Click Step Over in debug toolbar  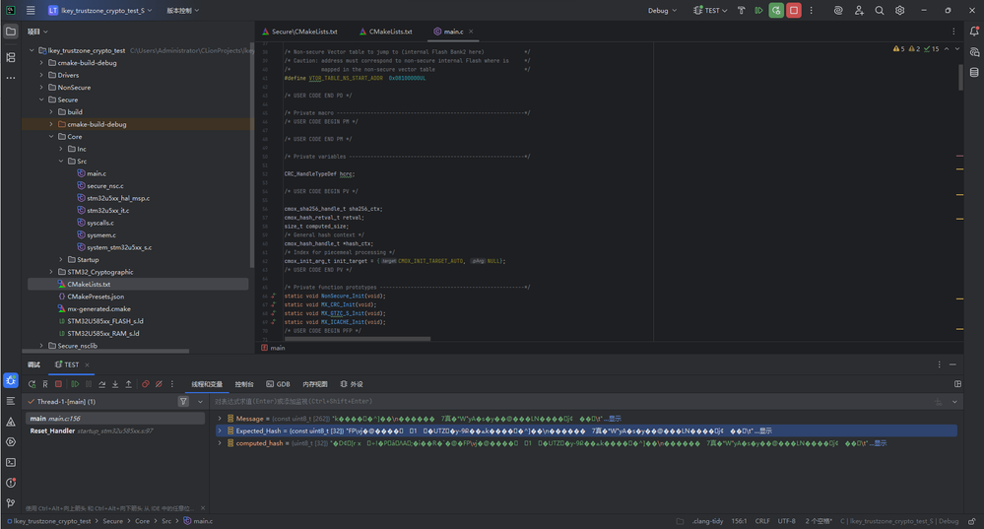pos(101,384)
